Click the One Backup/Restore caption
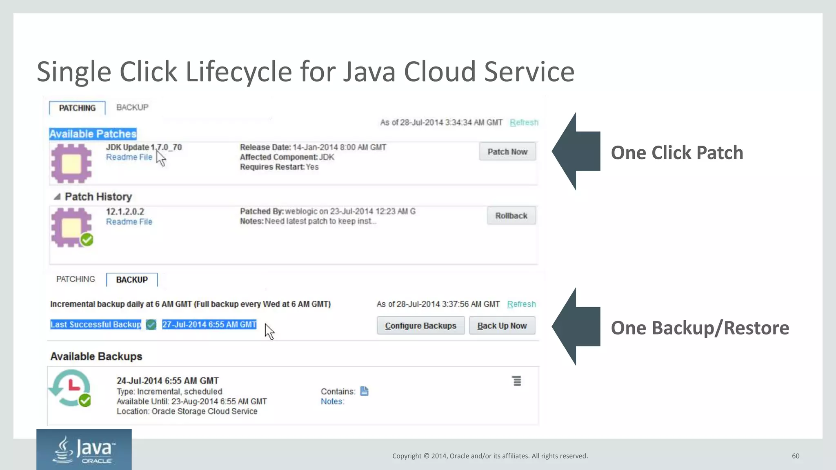836x470 pixels. coord(700,328)
